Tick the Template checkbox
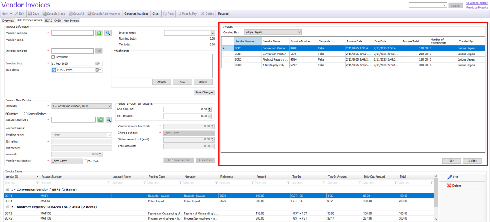The image size is (490, 222). (x=53, y=57)
